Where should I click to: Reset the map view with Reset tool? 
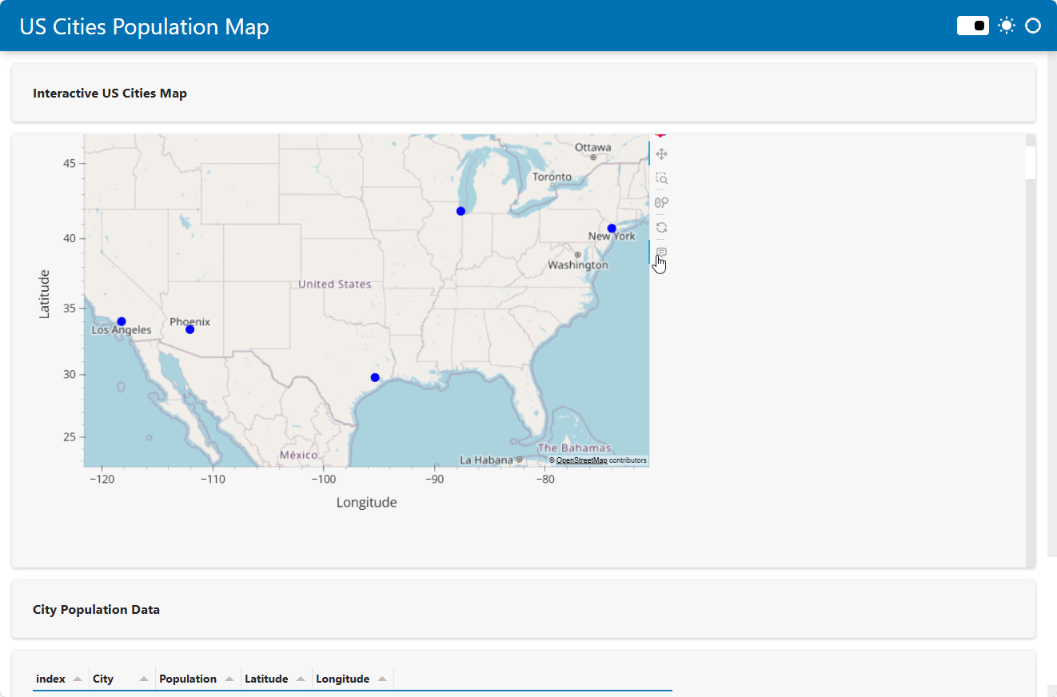click(x=661, y=227)
